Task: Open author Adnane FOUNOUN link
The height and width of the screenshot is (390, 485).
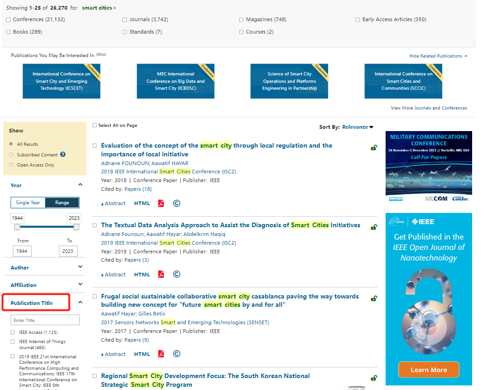Action: (x=125, y=163)
